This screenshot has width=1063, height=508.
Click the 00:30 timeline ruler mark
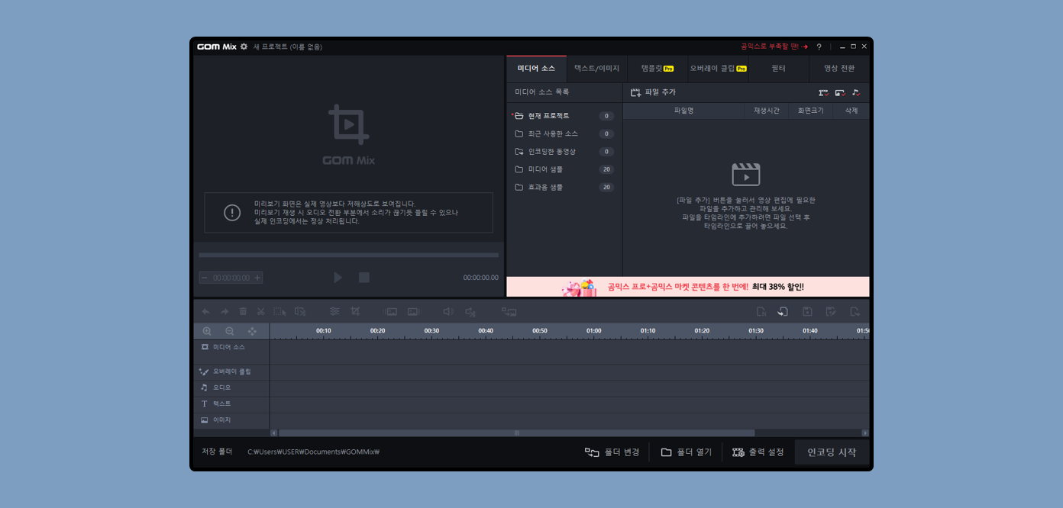point(431,331)
